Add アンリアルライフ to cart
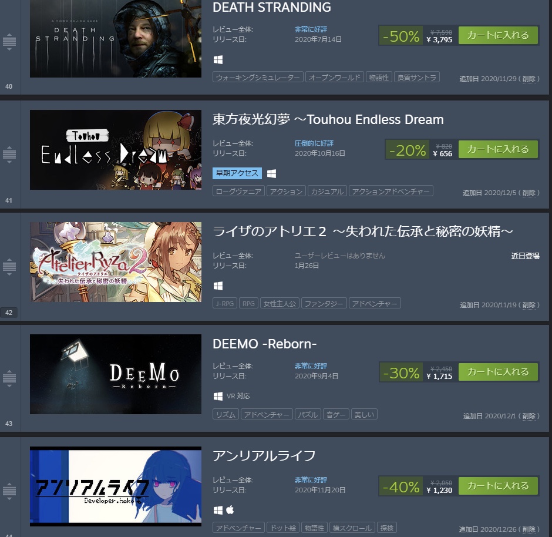552x537 pixels. (498, 486)
